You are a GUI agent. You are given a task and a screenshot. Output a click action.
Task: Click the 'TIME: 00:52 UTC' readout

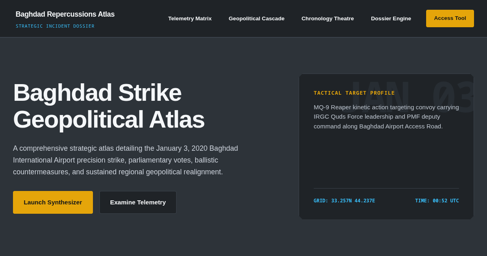tap(437, 201)
